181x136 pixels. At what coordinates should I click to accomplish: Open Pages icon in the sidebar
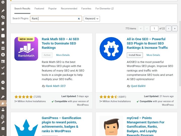coord(3,24)
